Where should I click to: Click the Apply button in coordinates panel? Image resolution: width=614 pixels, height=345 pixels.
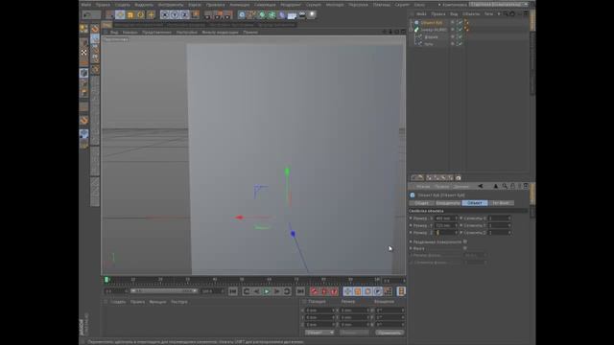pyautogui.click(x=390, y=333)
